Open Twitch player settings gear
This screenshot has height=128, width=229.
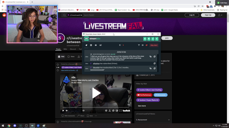[x=106, y=111]
